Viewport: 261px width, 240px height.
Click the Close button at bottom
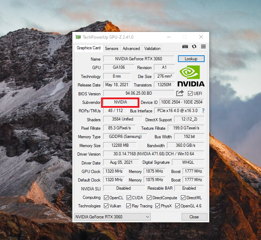(194, 217)
